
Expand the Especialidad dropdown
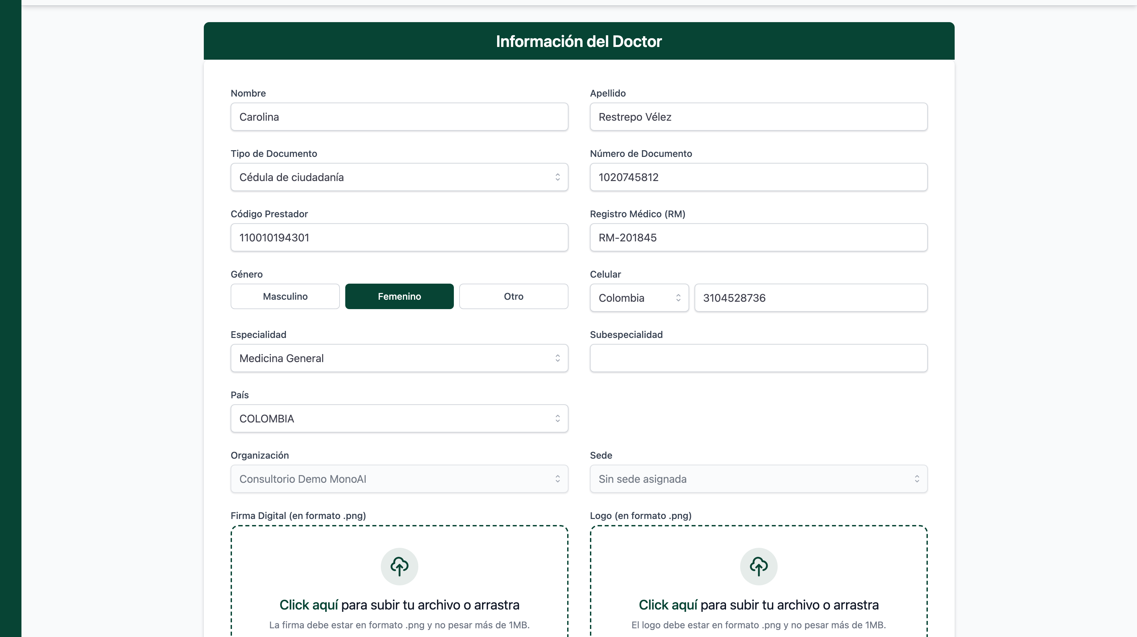pos(399,358)
